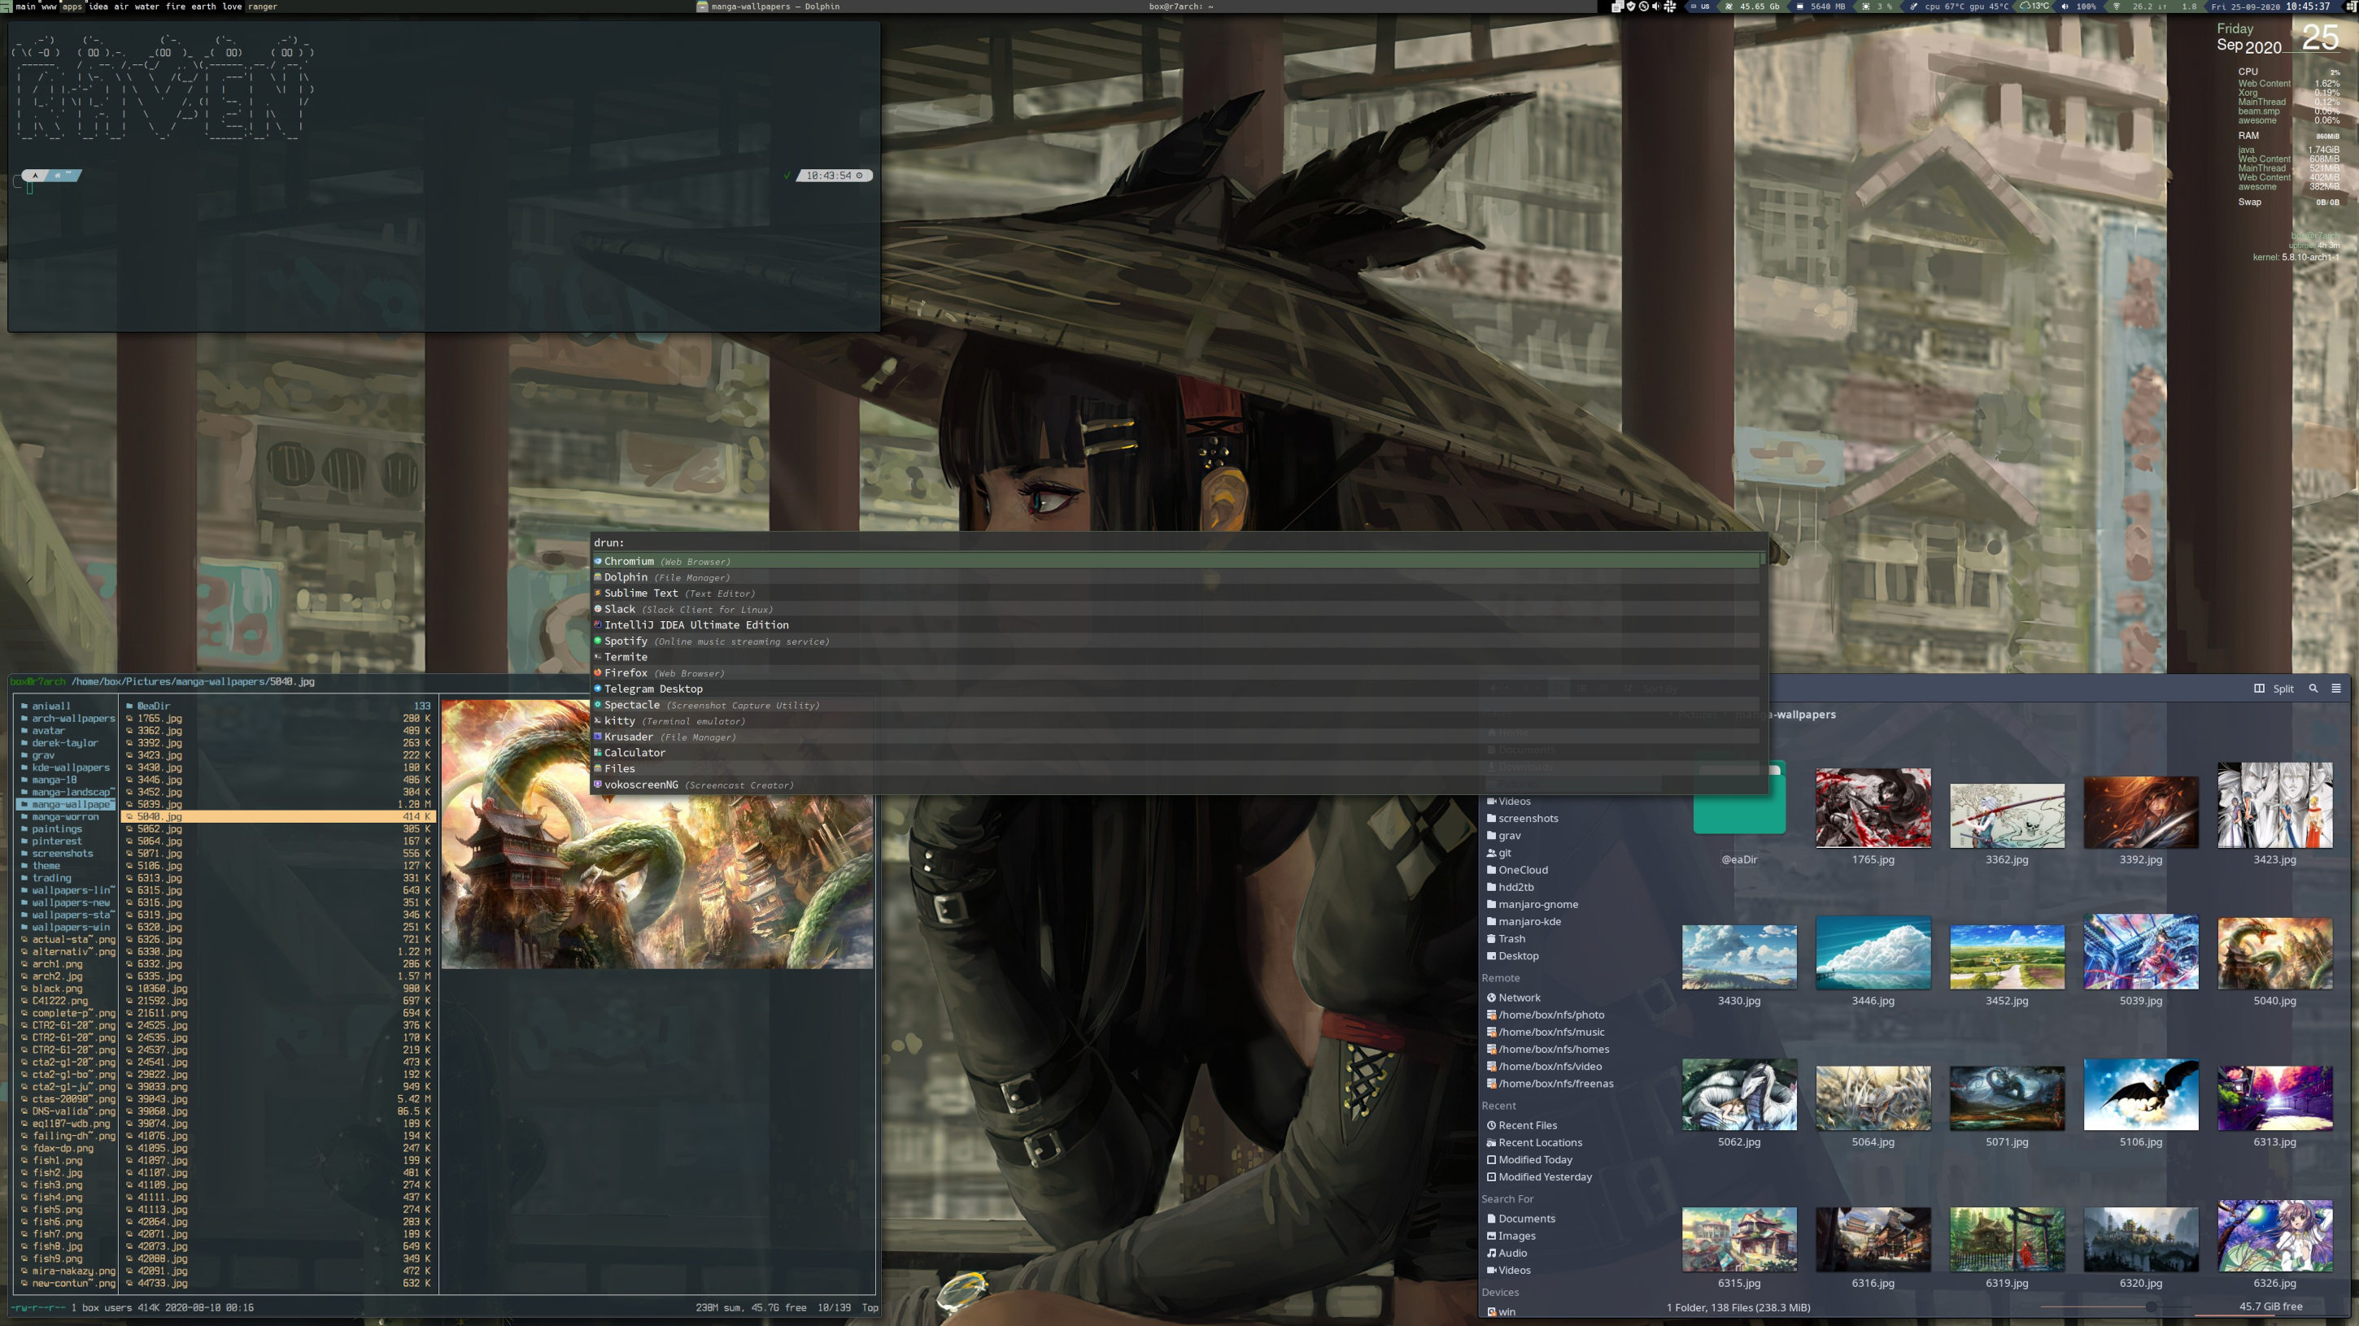Click volume speaker icon in system tray
Image resolution: width=2359 pixels, height=1326 pixels.
pos(1657,7)
